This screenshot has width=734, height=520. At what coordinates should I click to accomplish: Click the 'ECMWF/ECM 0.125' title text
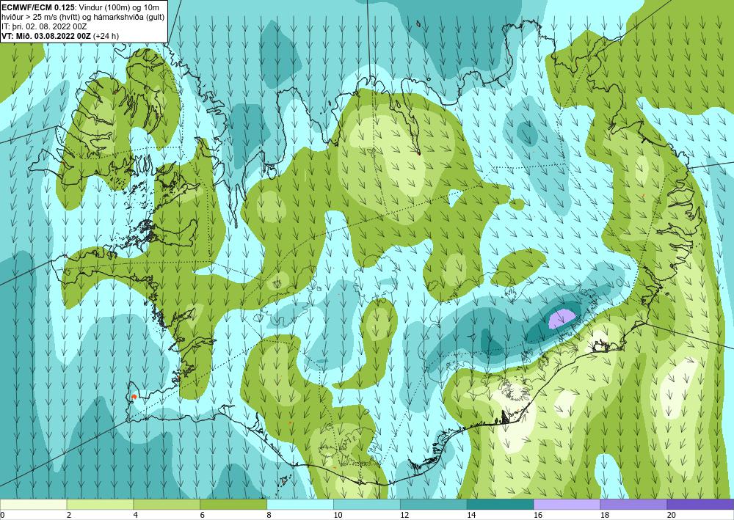point(37,6)
